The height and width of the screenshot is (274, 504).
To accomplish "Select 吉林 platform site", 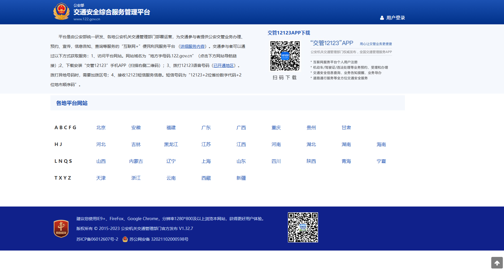I will (136, 145).
